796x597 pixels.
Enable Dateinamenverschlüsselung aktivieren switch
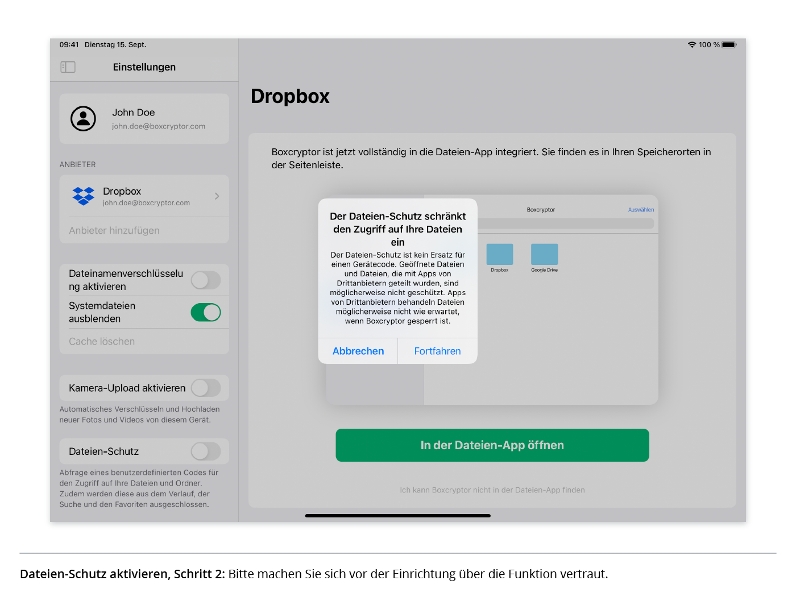pos(206,280)
